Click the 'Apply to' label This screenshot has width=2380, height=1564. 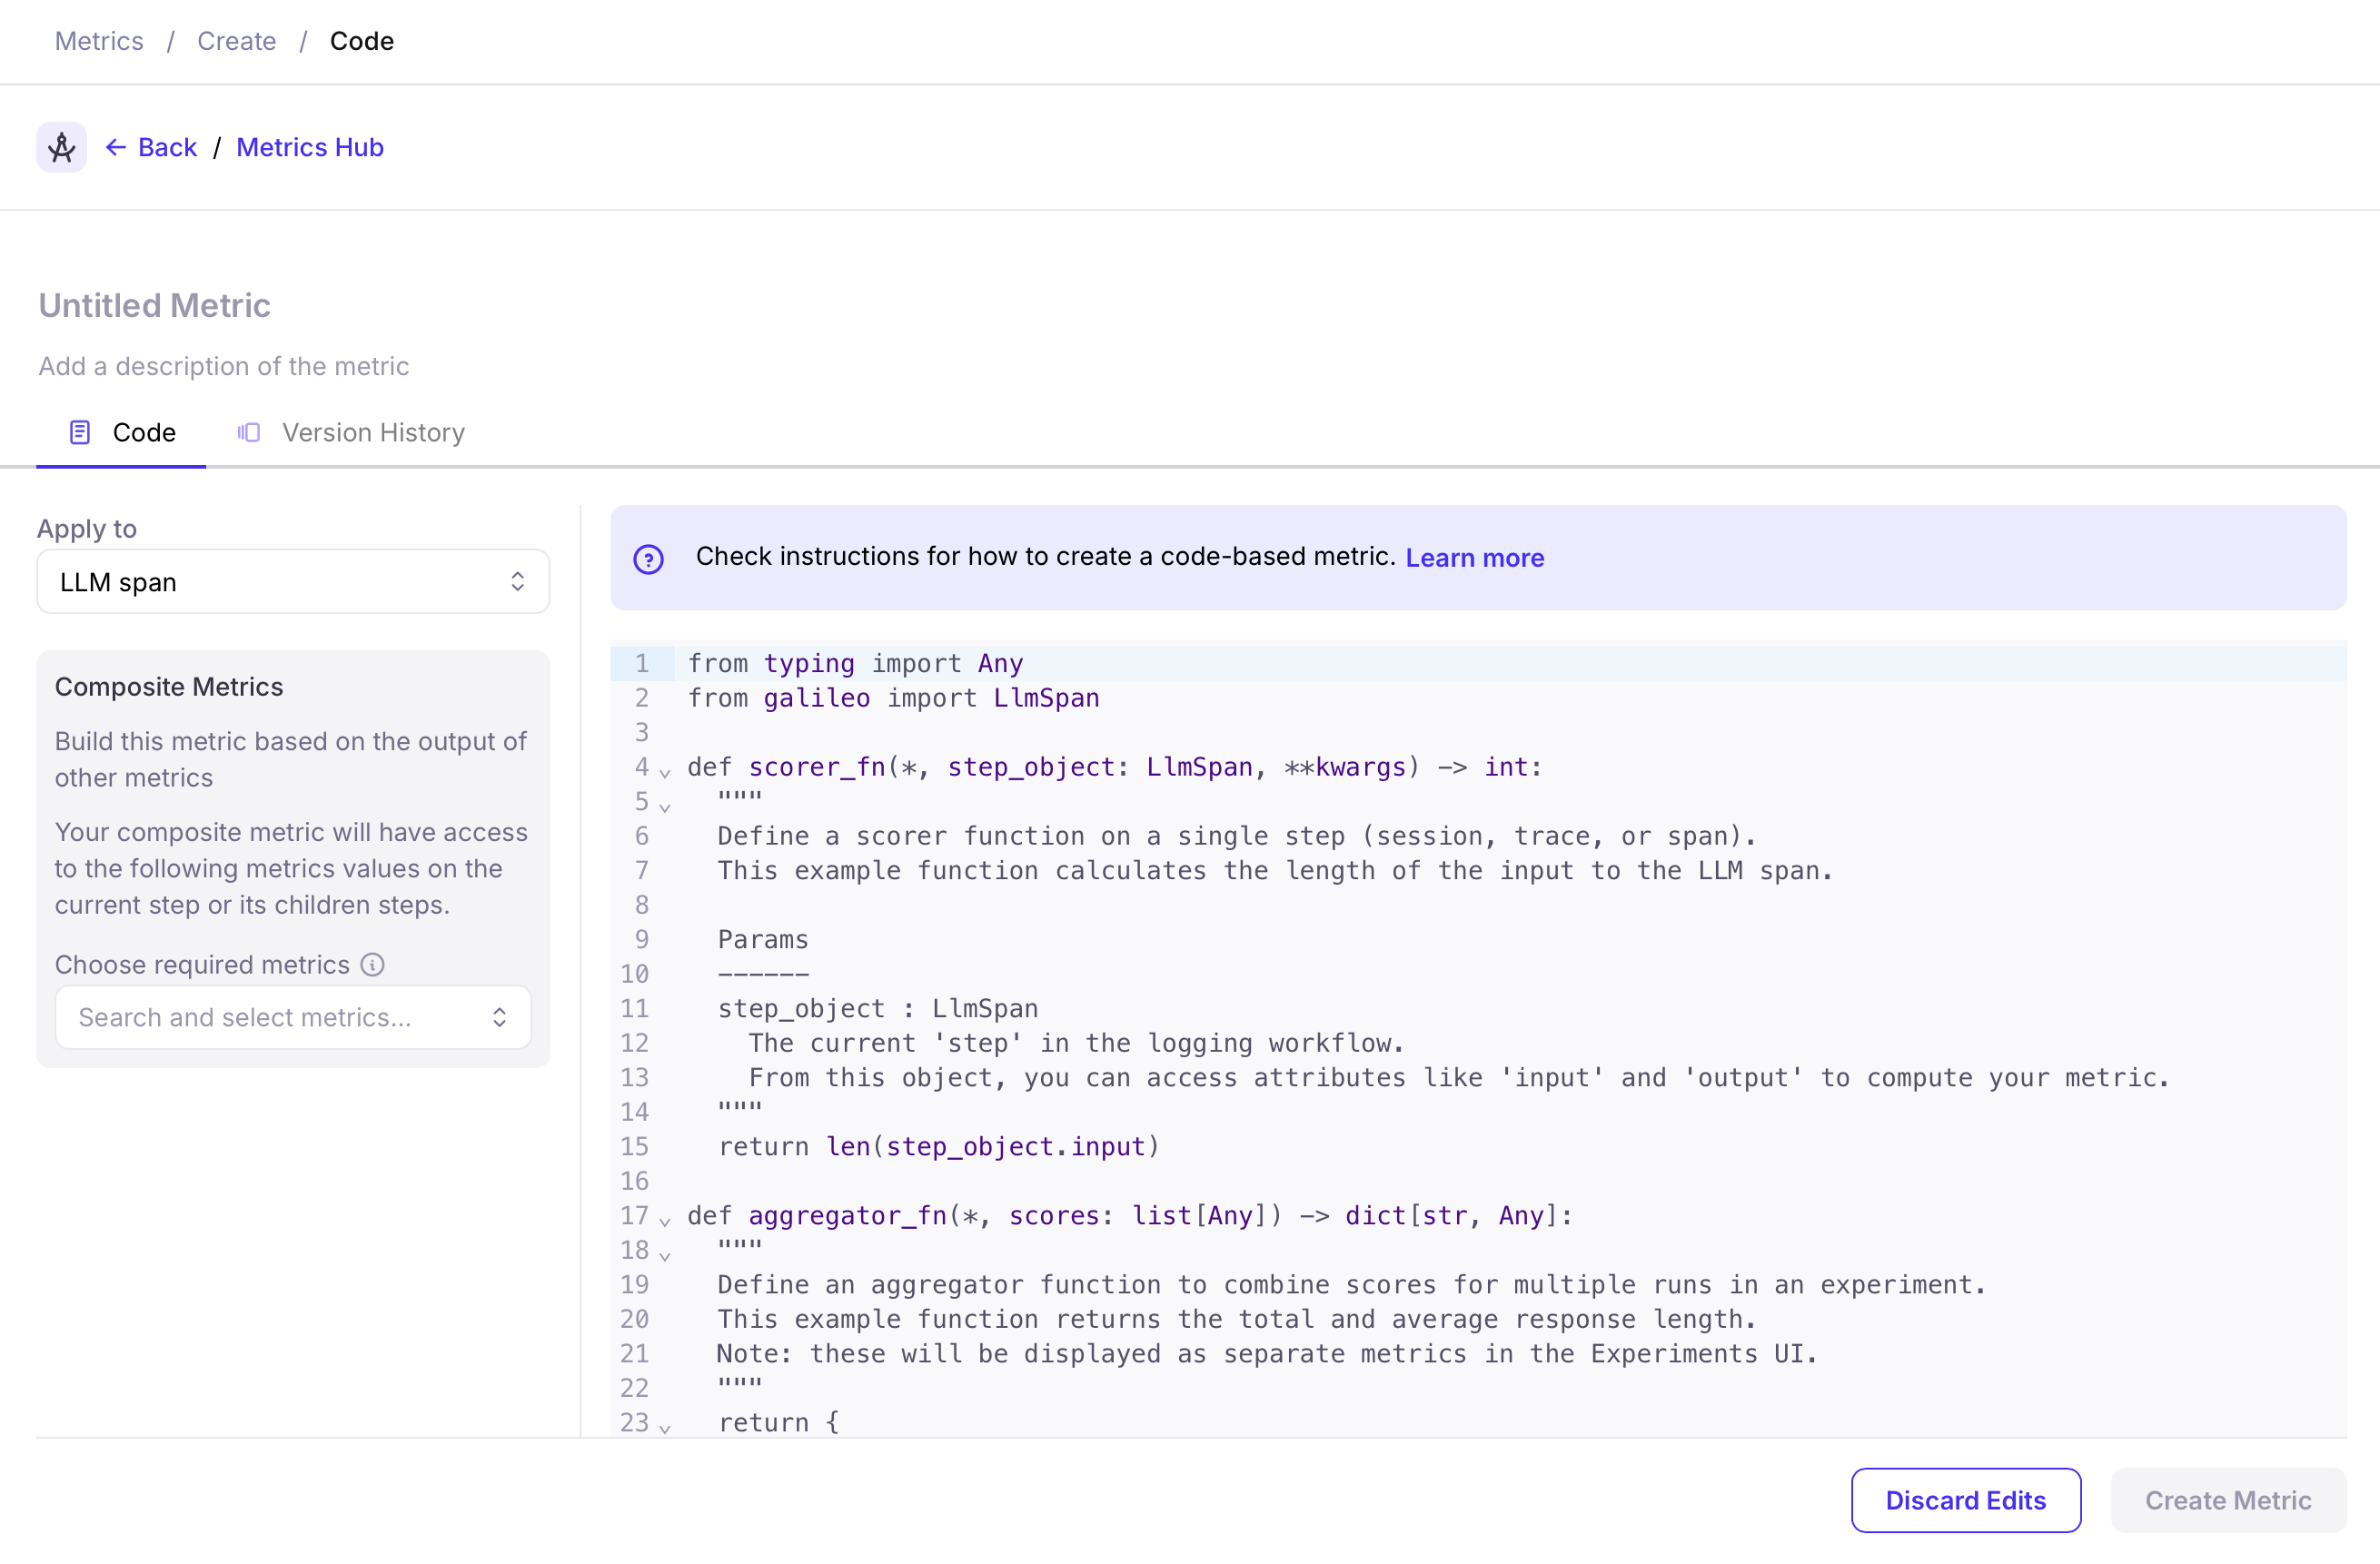pos(87,529)
